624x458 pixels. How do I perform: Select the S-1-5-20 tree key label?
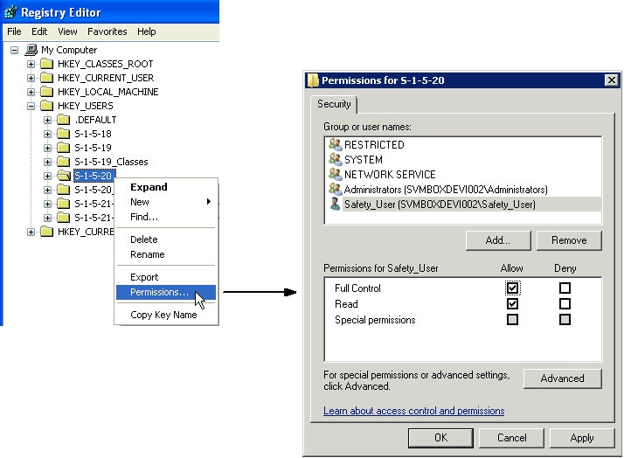tap(94, 176)
